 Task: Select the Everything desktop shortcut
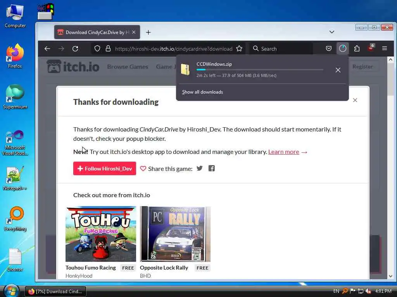pyautogui.click(x=15, y=219)
